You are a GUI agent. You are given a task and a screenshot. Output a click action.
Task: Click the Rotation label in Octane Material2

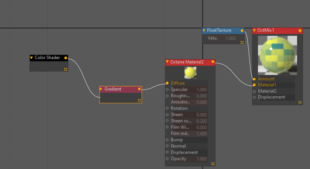(x=179, y=108)
